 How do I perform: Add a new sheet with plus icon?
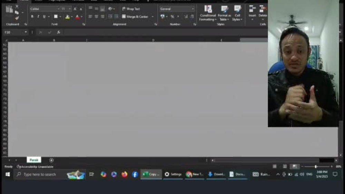[51, 160]
